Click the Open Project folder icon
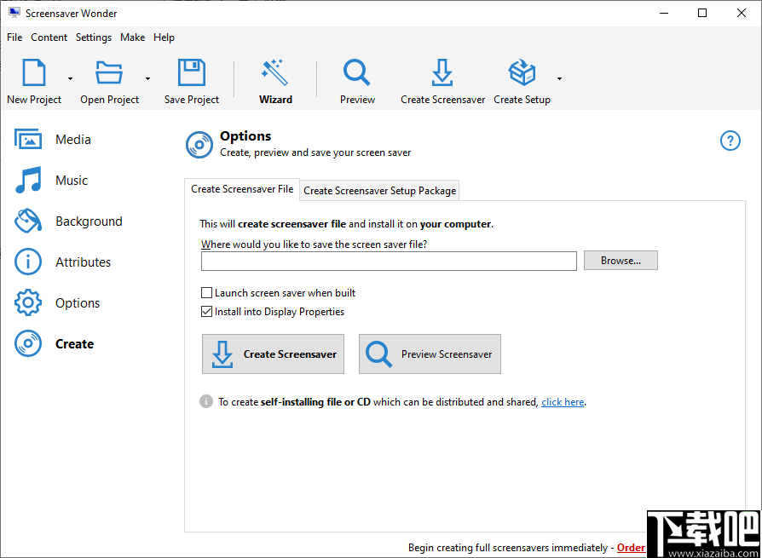Image resolution: width=762 pixels, height=558 pixels. tap(109, 73)
